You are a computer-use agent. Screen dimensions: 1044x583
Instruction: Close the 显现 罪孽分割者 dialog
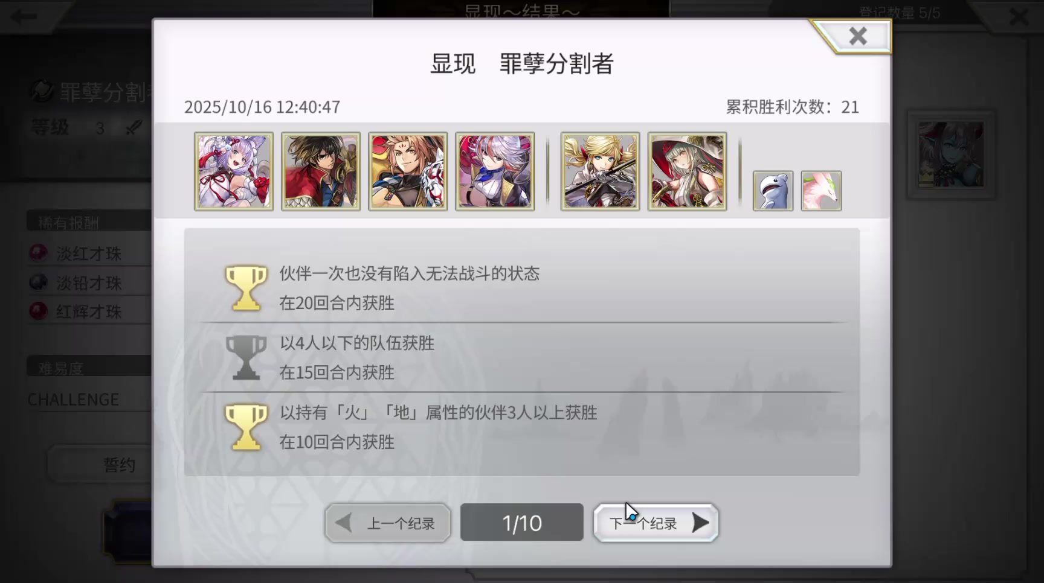coord(857,36)
